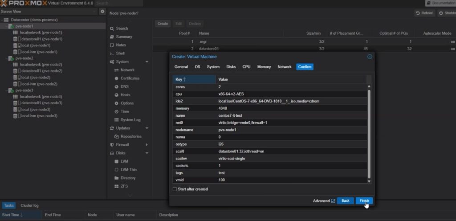Toggle the Advanced checkbox in the dialog

[333, 201]
